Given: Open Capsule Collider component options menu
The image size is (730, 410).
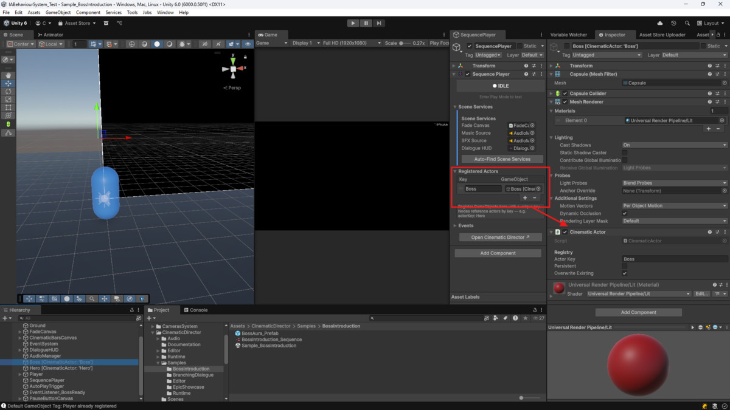Looking at the screenshot, I should point(725,94).
